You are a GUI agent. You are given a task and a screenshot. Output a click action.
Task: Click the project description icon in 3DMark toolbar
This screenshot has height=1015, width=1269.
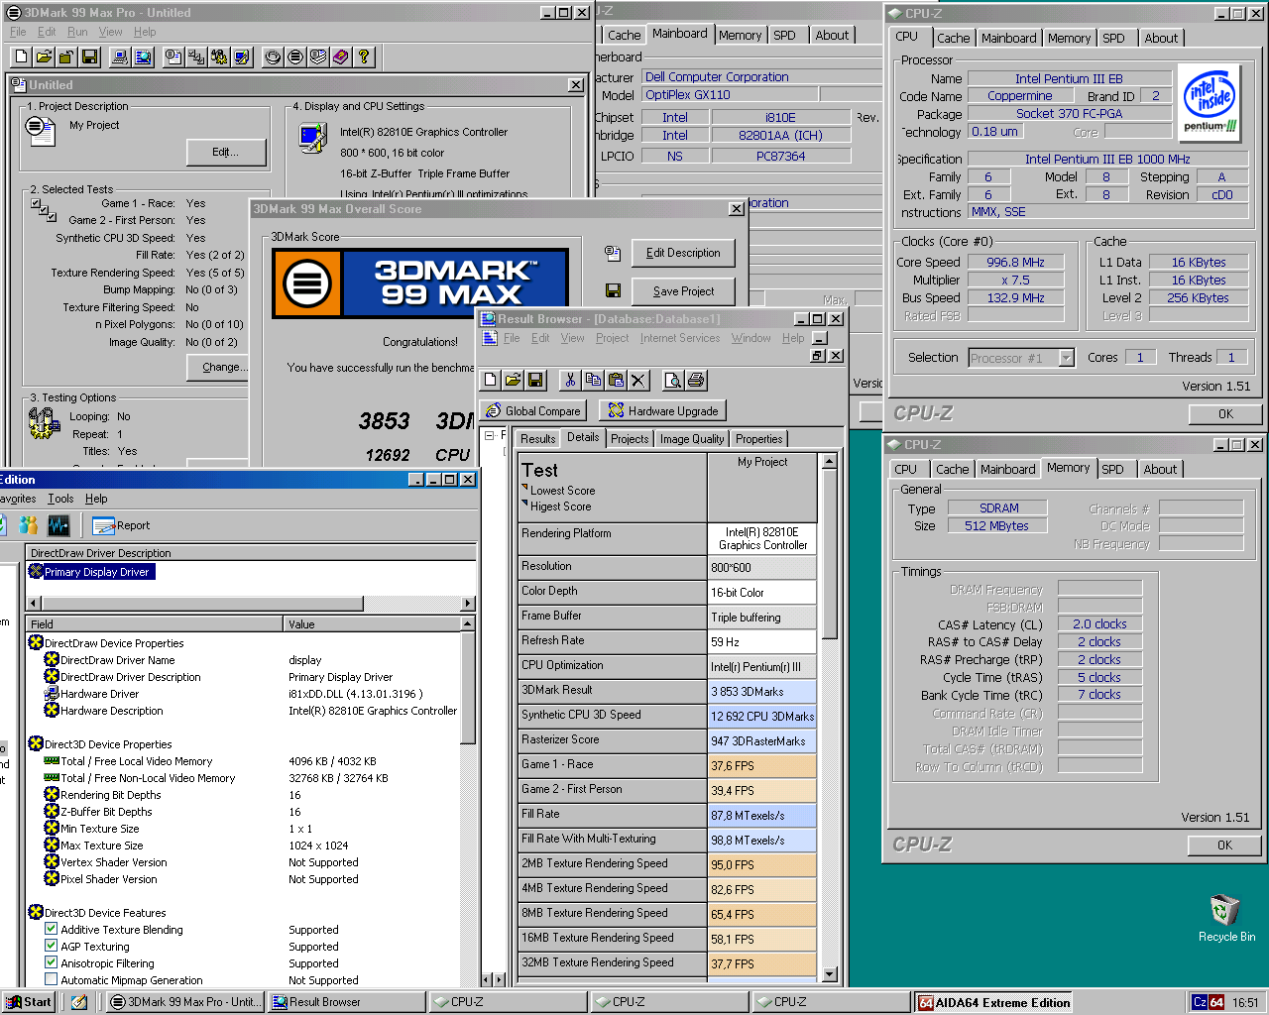point(173,56)
